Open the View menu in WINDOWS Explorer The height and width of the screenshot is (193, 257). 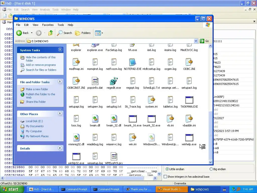35,25
